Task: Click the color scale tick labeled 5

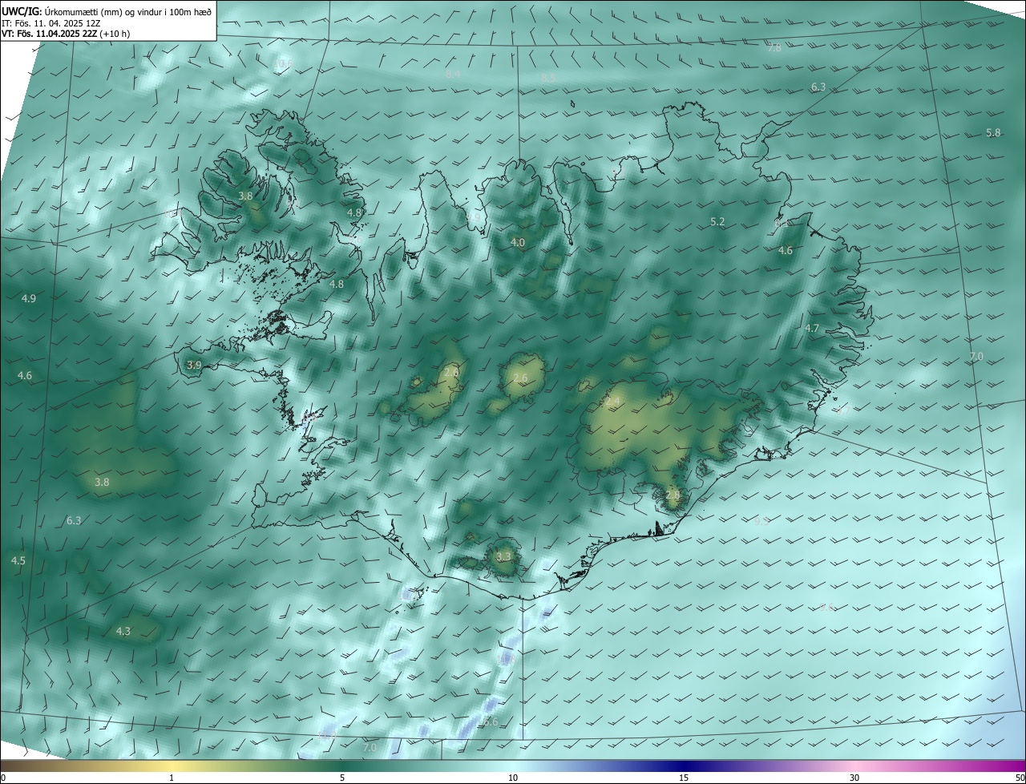Action: pos(342,778)
